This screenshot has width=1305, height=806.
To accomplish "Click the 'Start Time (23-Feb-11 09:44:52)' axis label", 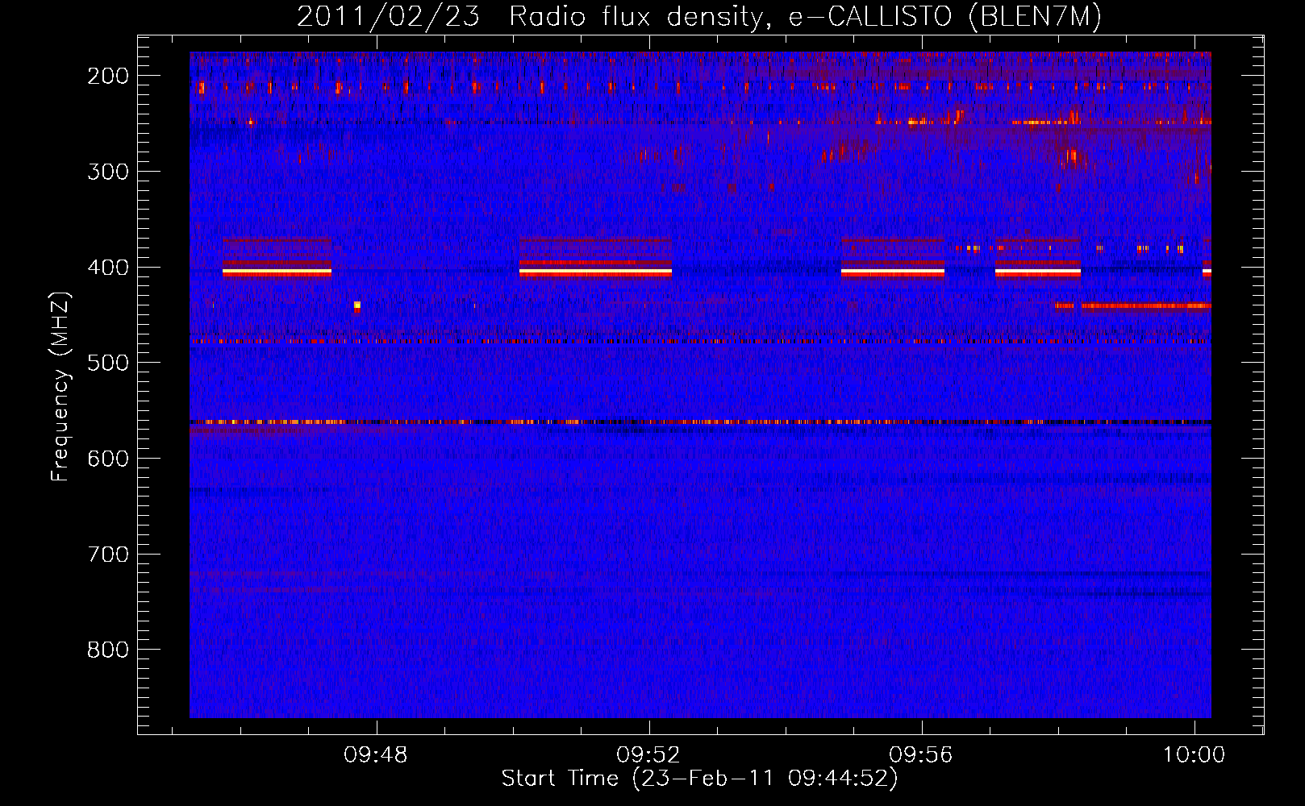I will pos(699,779).
